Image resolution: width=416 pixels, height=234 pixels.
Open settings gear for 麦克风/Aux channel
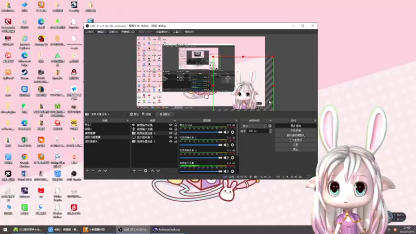[x=232, y=132]
